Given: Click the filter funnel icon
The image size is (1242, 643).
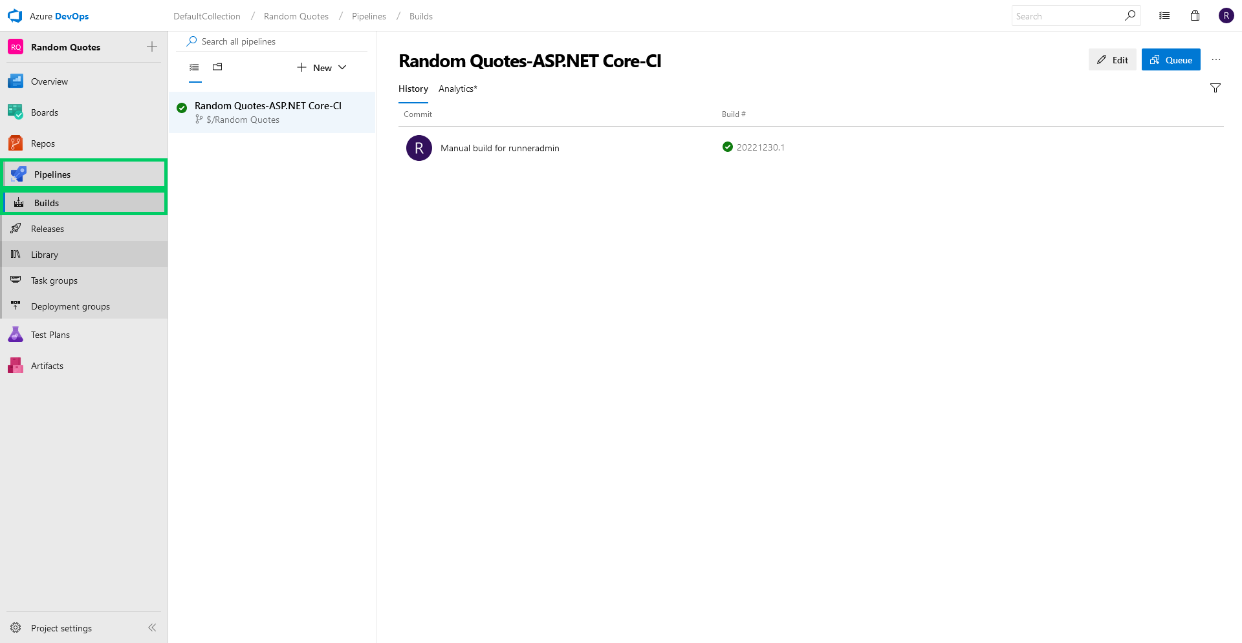Looking at the screenshot, I should coord(1215,89).
